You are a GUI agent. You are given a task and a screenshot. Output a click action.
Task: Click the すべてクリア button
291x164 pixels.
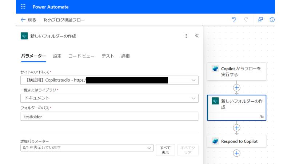point(188,150)
